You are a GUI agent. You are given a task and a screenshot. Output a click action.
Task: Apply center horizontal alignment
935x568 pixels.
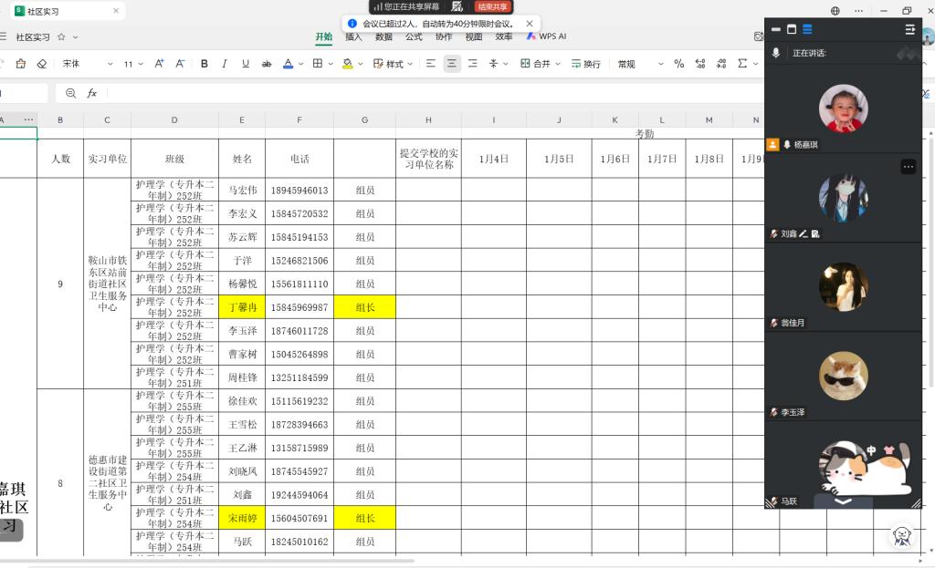pyautogui.click(x=452, y=64)
